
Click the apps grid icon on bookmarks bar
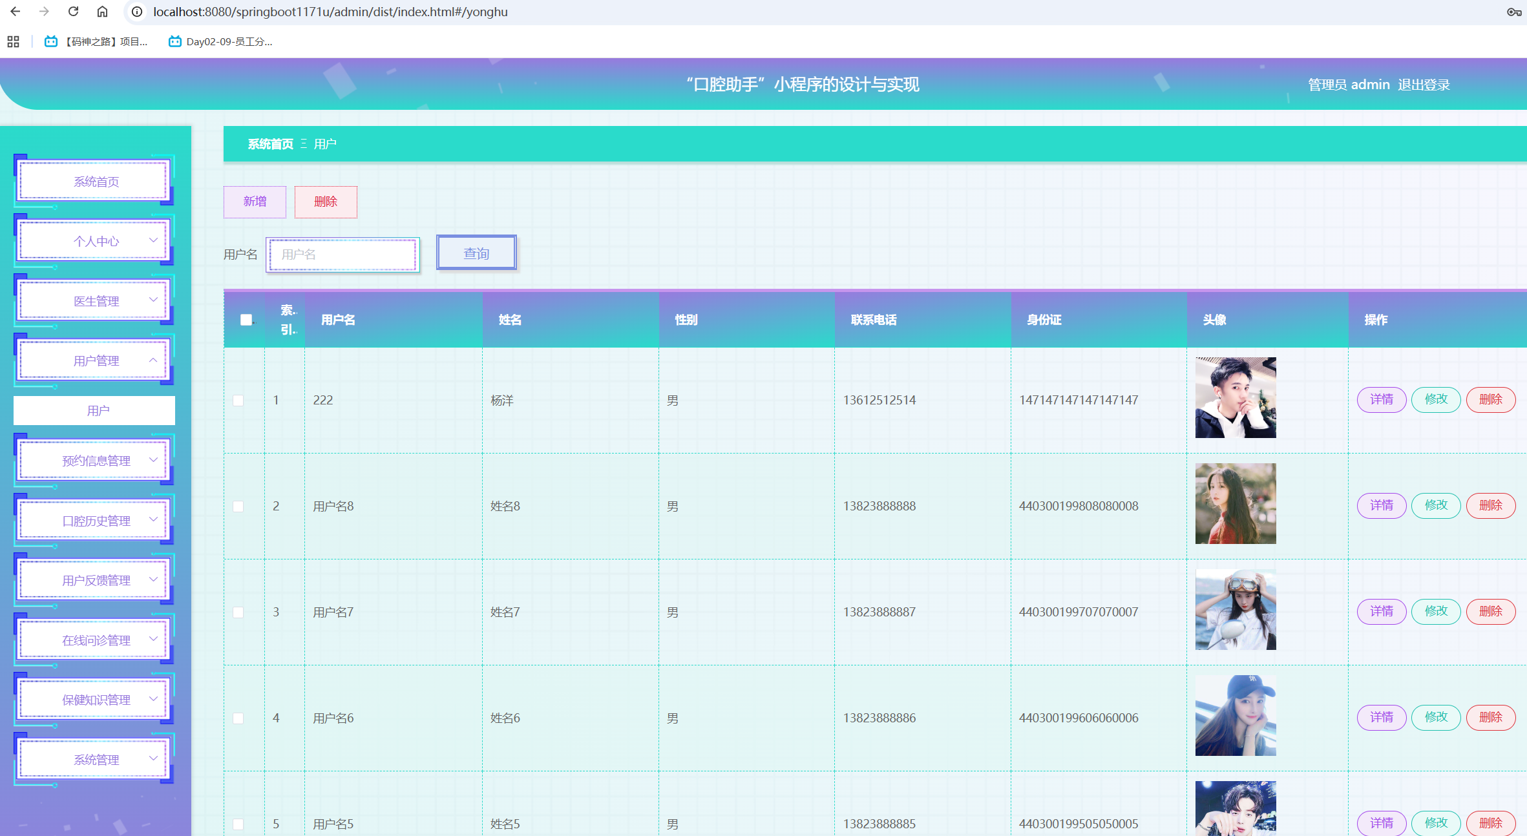point(13,41)
